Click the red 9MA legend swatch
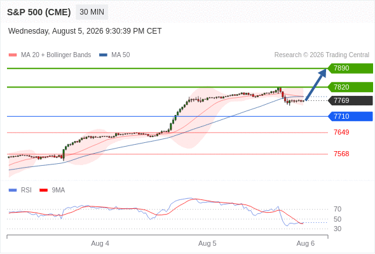Image resolution: width=375 pixels, height=254 pixels. [x=43, y=190]
